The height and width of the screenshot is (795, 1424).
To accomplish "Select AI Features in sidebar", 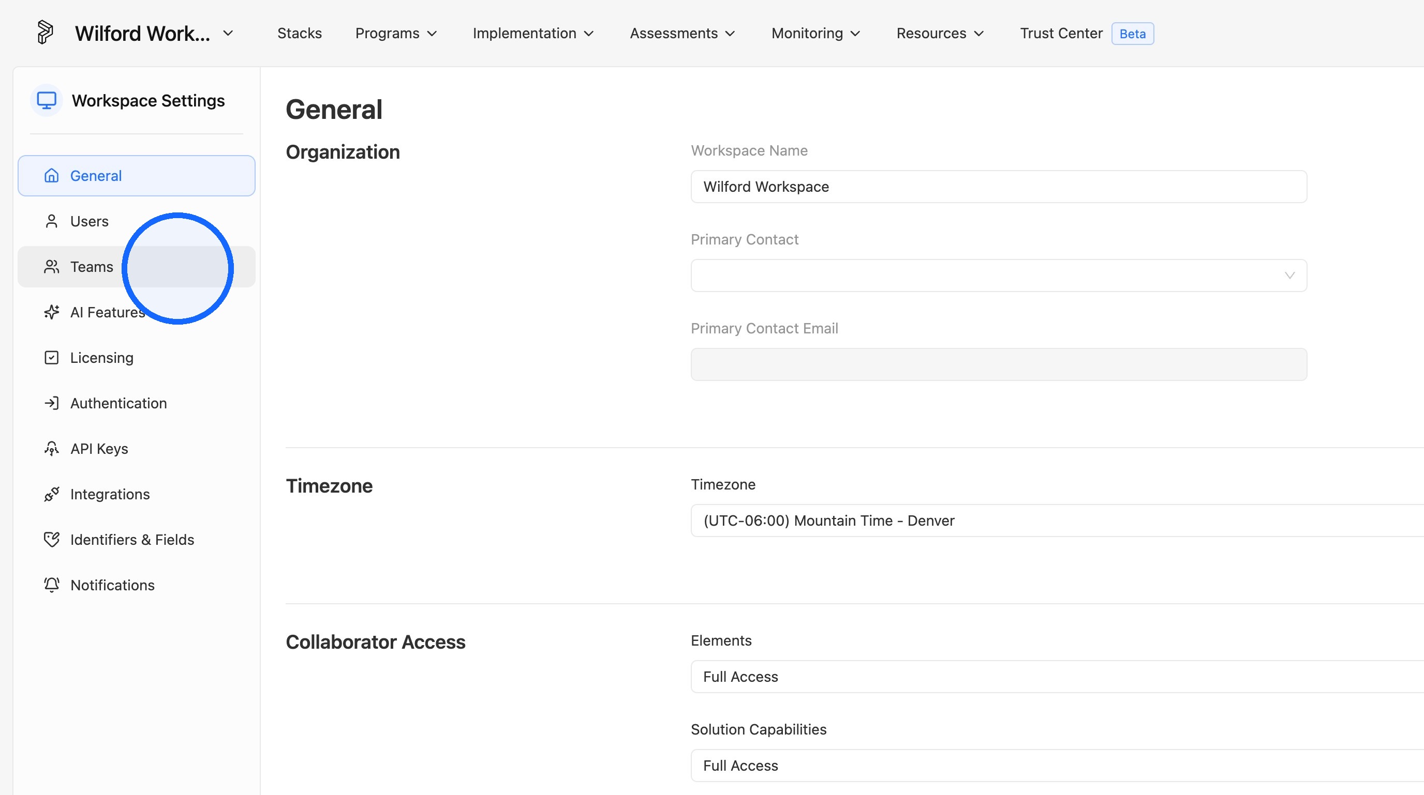I will [x=137, y=312].
